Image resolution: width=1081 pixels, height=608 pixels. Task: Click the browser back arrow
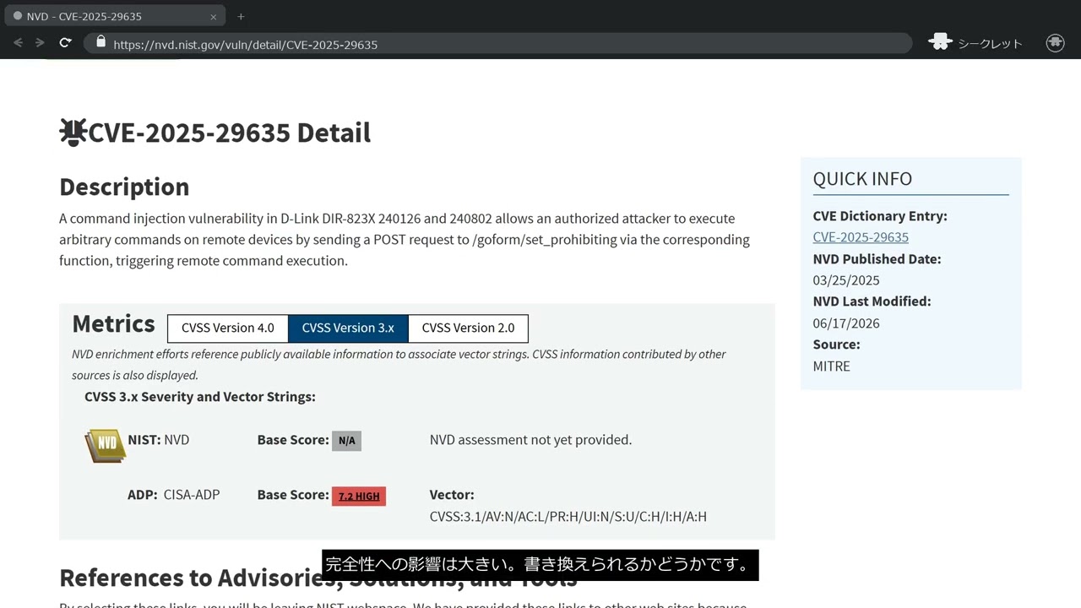click(x=18, y=43)
